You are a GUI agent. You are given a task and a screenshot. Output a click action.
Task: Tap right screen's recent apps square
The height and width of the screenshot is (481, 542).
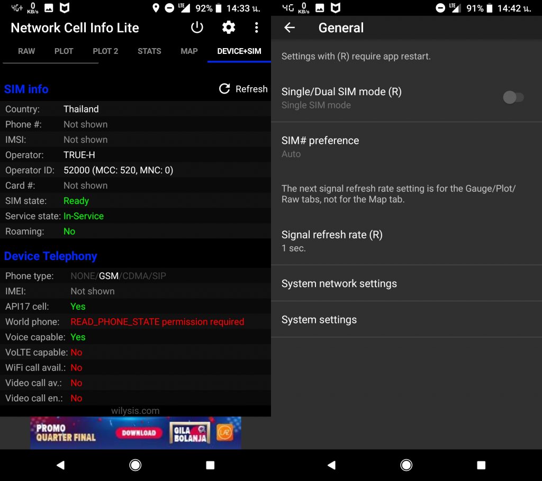(x=481, y=465)
